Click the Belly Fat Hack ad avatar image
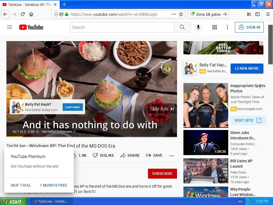Screen dimensions: 273x205 (x=190, y=68)
